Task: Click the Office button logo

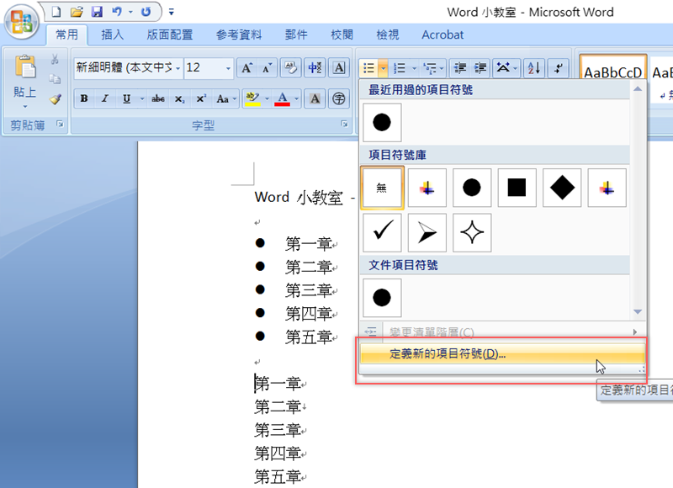Action: click(x=23, y=20)
